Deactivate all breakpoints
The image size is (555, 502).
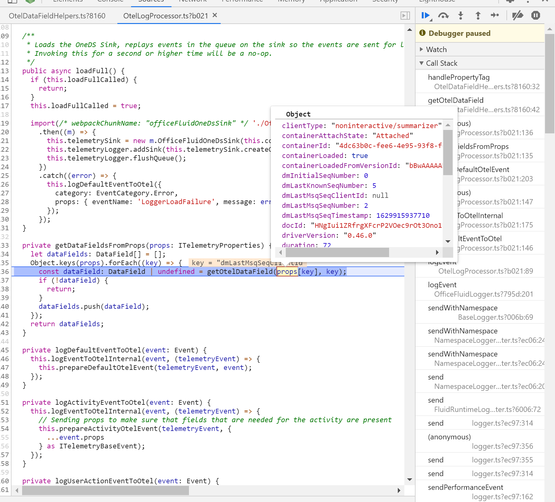point(517,15)
